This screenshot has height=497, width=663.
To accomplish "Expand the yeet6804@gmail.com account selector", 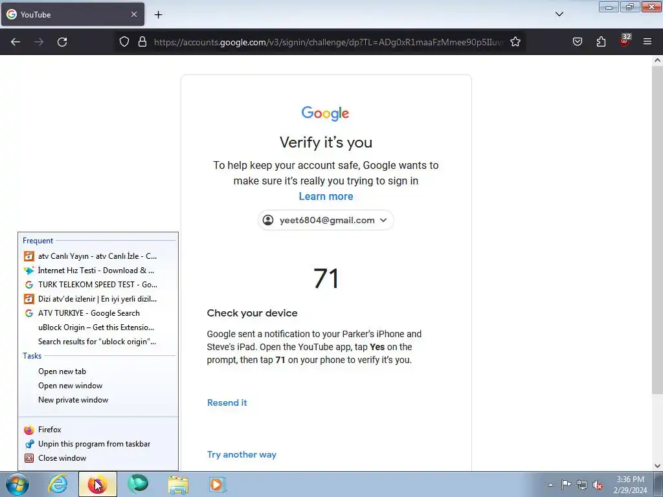I will 326,220.
